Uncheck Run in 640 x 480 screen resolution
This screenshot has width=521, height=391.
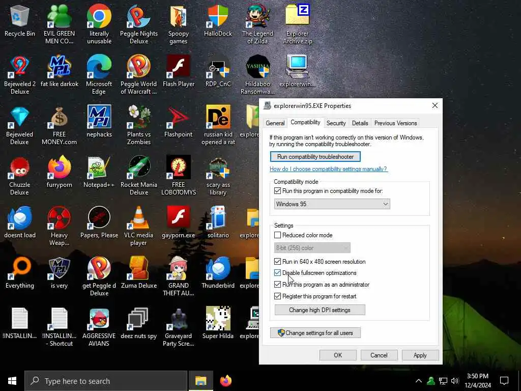click(277, 262)
